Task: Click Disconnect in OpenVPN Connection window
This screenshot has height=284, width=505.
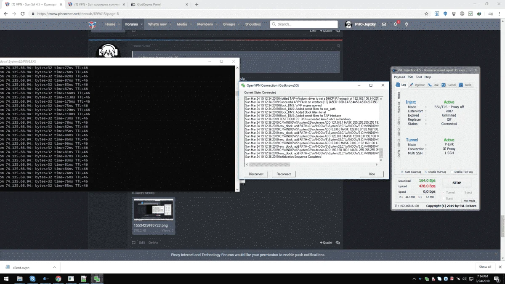Action: click(x=256, y=174)
